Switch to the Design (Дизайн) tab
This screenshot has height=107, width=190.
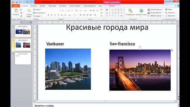[42, 6]
